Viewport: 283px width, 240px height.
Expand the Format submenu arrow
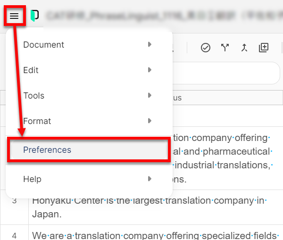point(150,121)
